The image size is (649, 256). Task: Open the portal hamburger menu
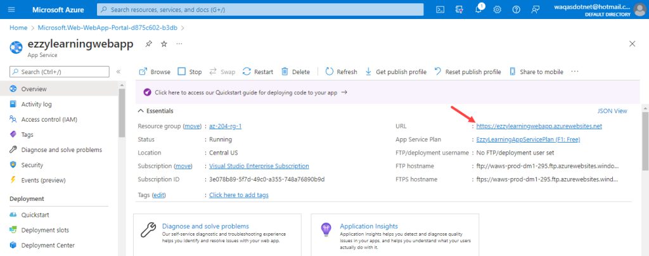(11, 10)
